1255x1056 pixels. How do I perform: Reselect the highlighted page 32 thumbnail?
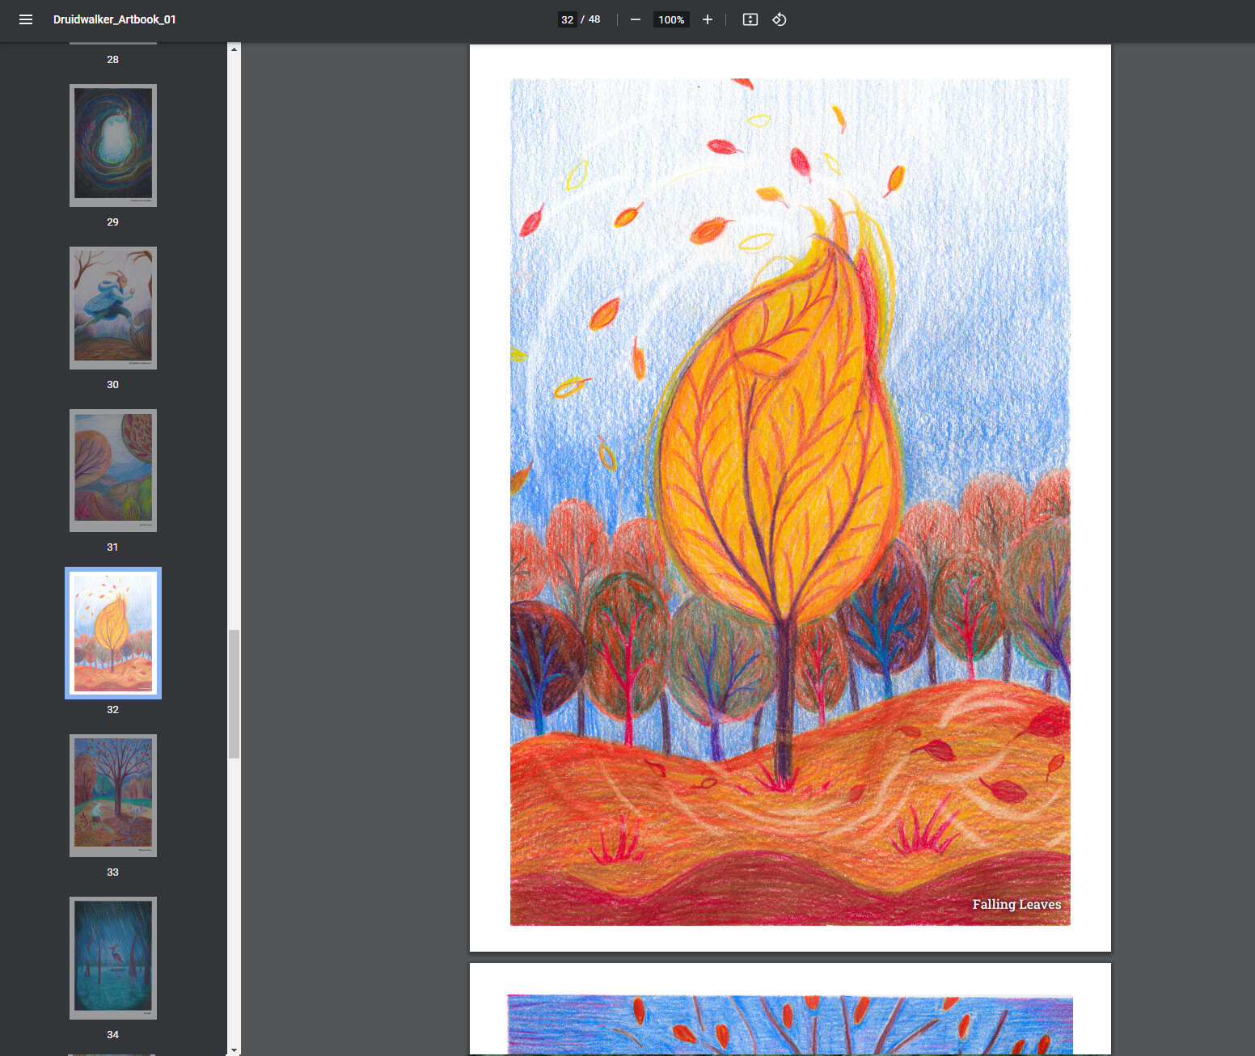(x=112, y=633)
